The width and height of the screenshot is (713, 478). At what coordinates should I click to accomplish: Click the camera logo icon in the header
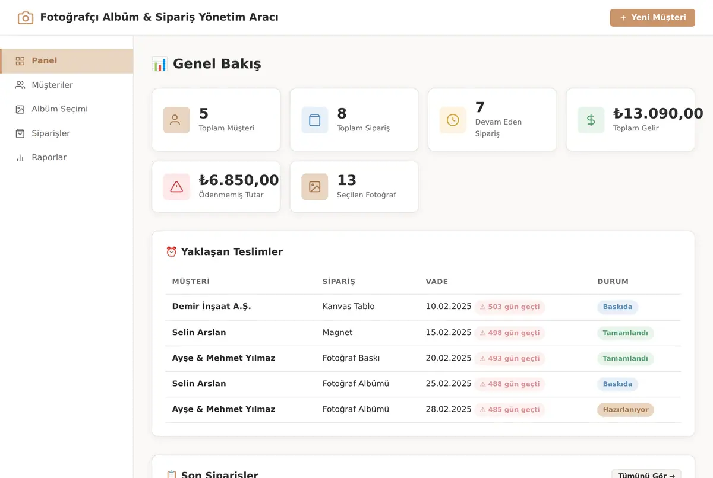[26, 18]
